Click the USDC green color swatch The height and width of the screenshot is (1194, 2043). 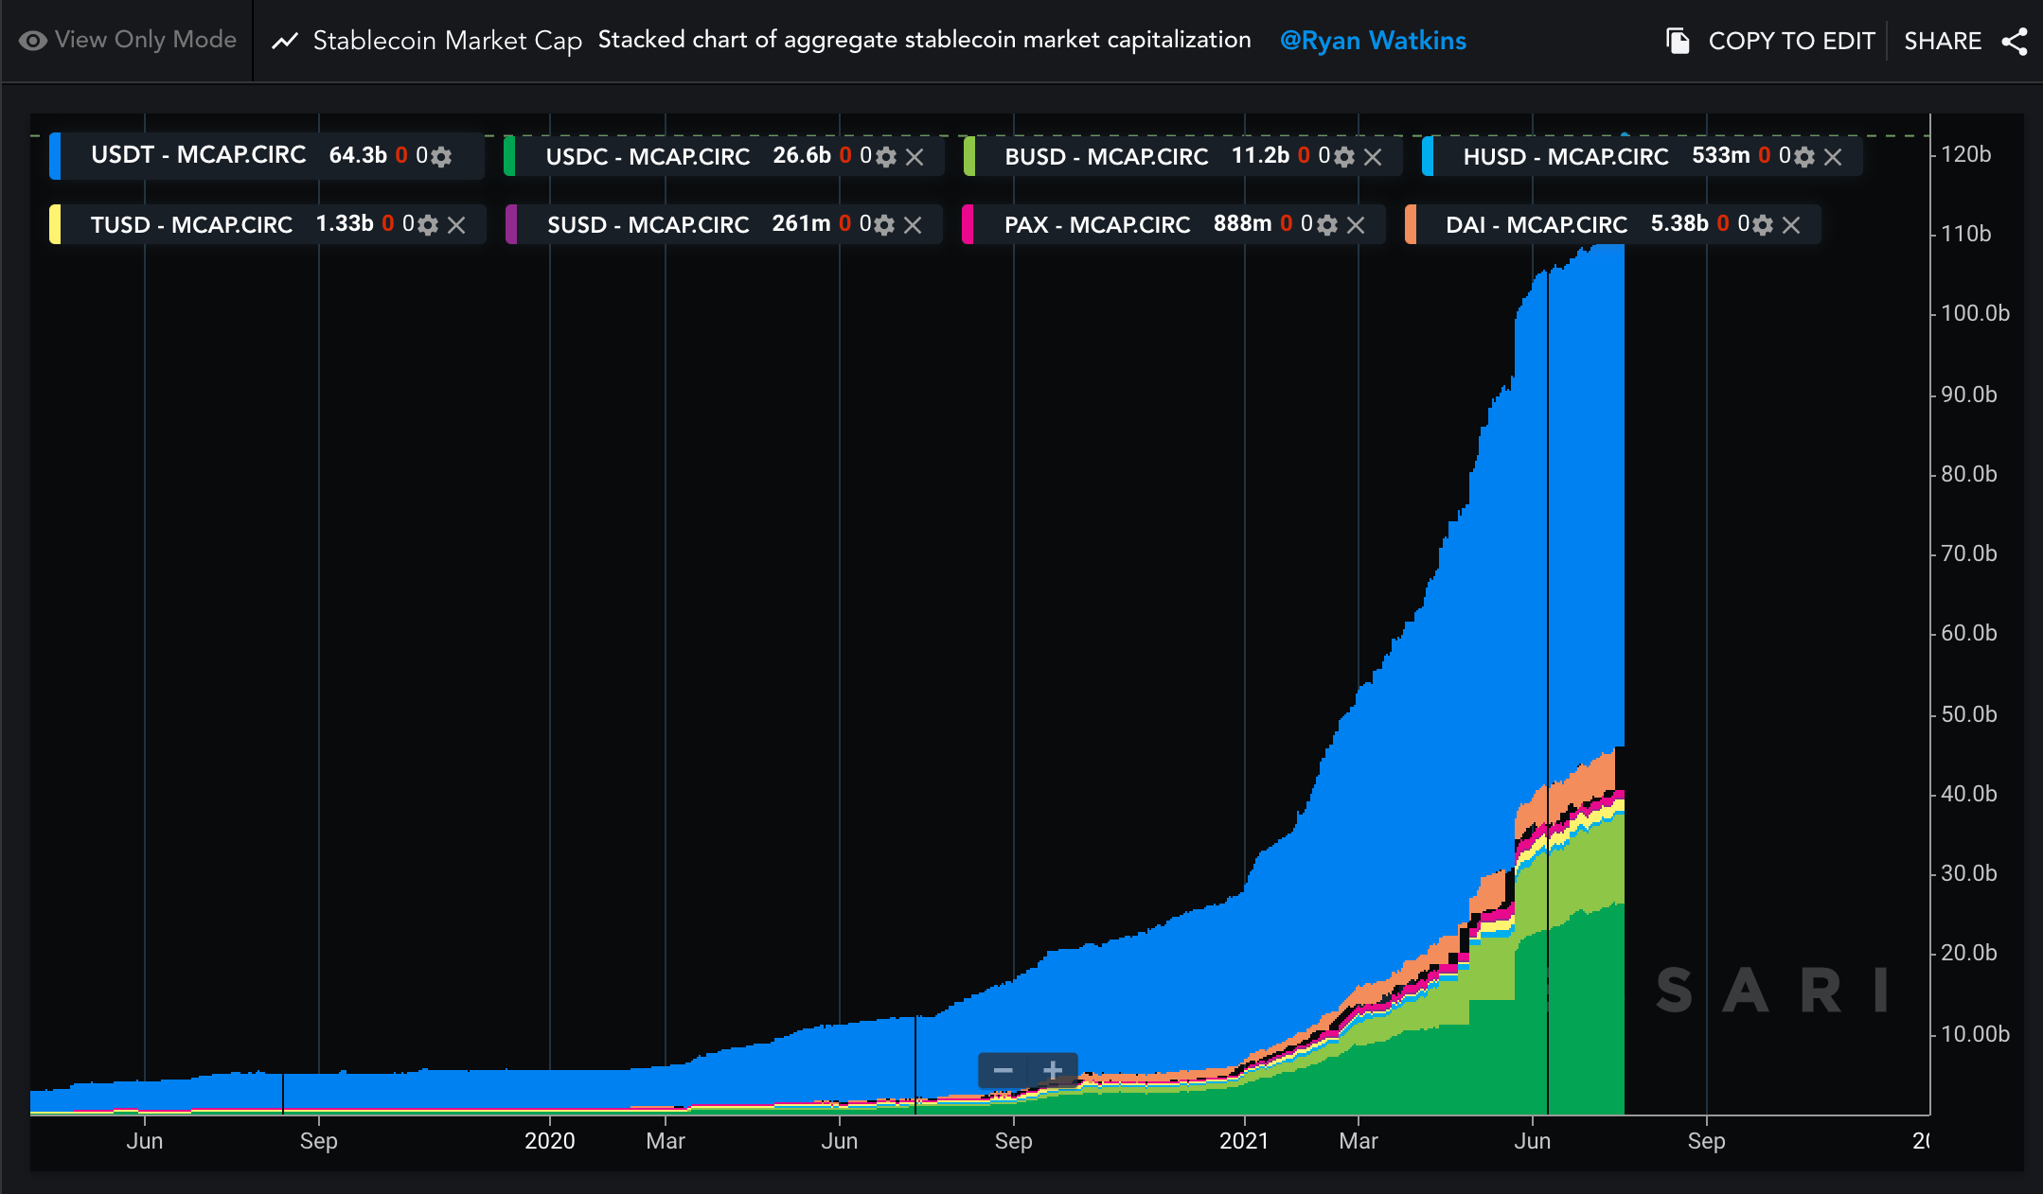point(509,156)
